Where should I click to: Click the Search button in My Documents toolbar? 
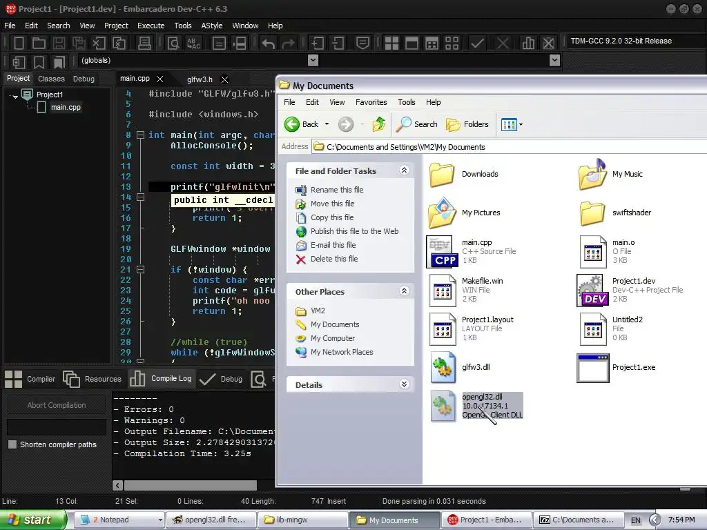point(416,124)
